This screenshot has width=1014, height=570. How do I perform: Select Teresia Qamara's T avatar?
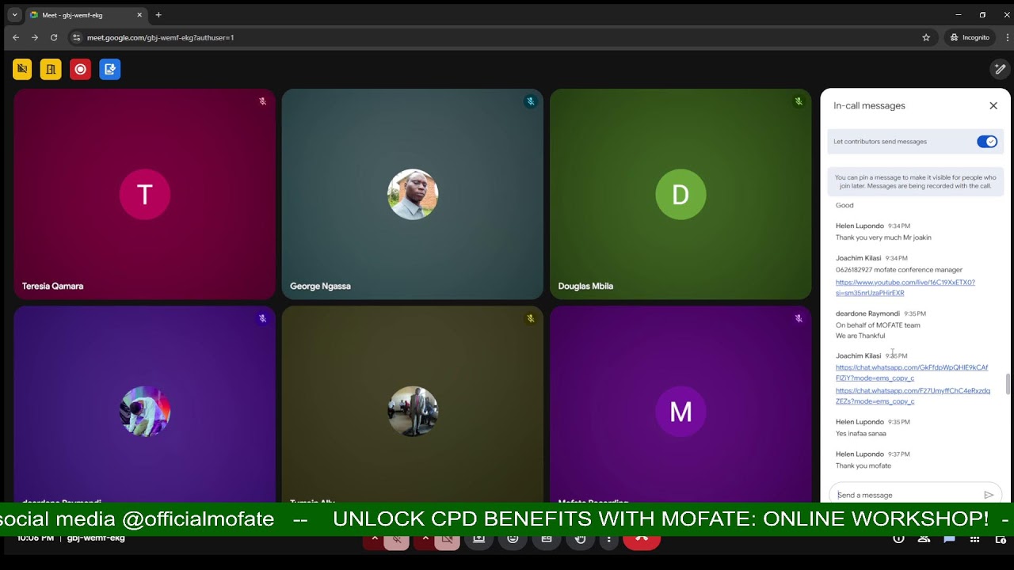click(x=144, y=194)
